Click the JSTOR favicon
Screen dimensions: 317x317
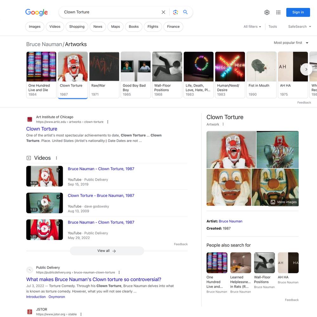pyautogui.click(x=30, y=312)
